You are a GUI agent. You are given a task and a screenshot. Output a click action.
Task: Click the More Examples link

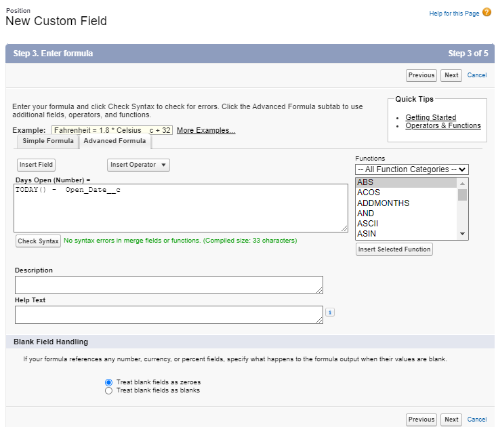(206, 130)
